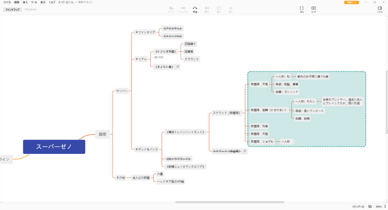Select the 関連 relationship tool
This screenshot has width=388, height=210.
[195, 9]
